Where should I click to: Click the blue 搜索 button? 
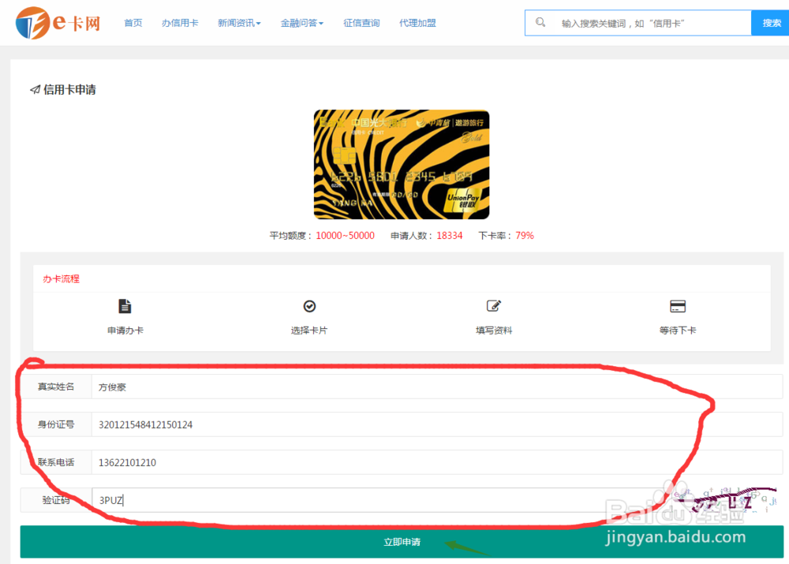point(770,23)
